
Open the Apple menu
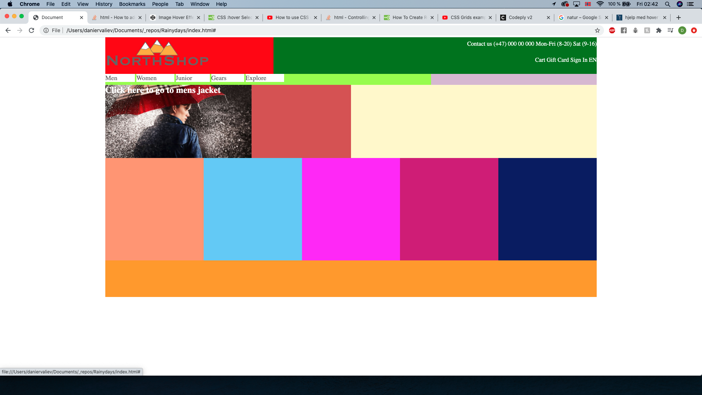10,4
